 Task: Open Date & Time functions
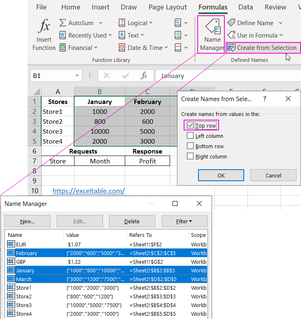coord(143,48)
